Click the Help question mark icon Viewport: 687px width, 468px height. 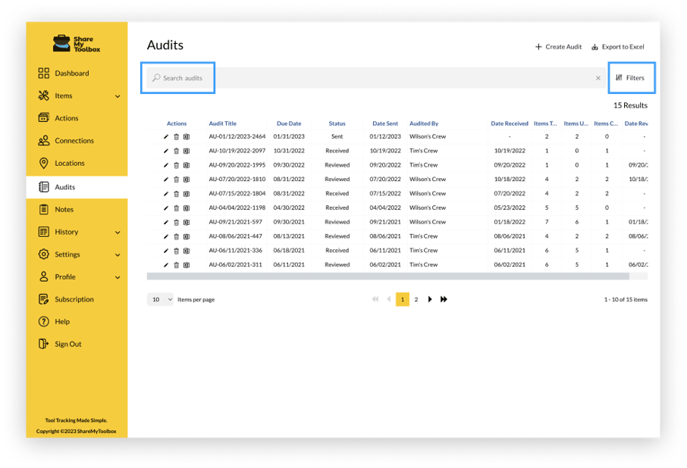click(45, 321)
